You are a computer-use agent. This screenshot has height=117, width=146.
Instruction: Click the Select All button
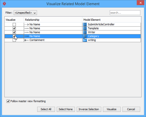click(46, 109)
